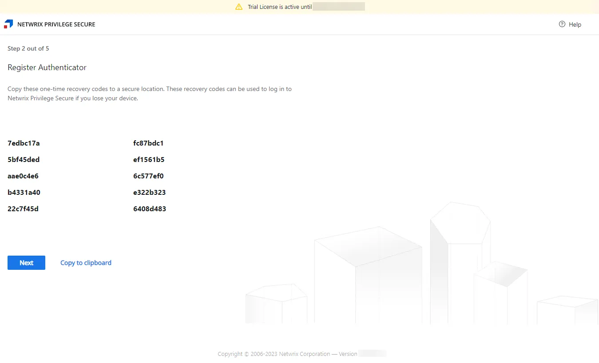Click the Help question-mark icon
Screen dimensions: 599x363
click(x=562, y=24)
